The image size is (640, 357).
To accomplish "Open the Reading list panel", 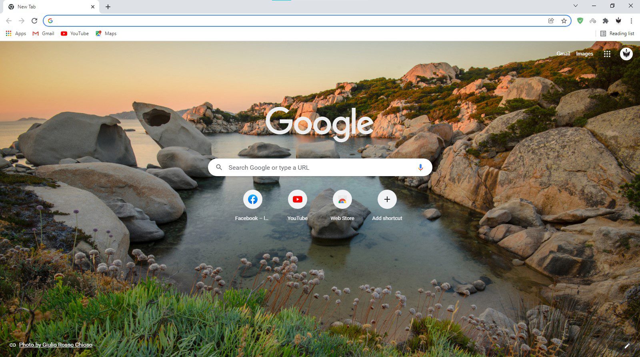I will (617, 34).
